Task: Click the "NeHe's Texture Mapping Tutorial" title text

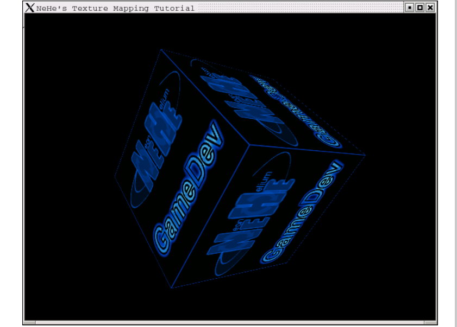Action: tap(115, 9)
